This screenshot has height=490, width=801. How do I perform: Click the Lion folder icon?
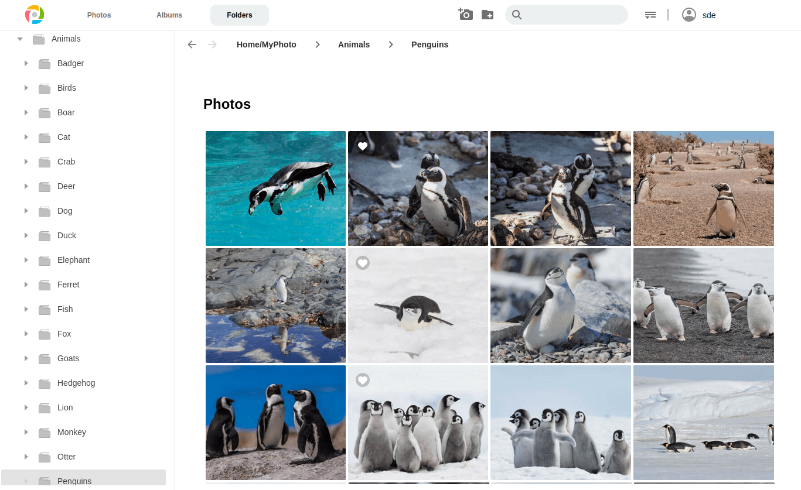click(45, 408)
